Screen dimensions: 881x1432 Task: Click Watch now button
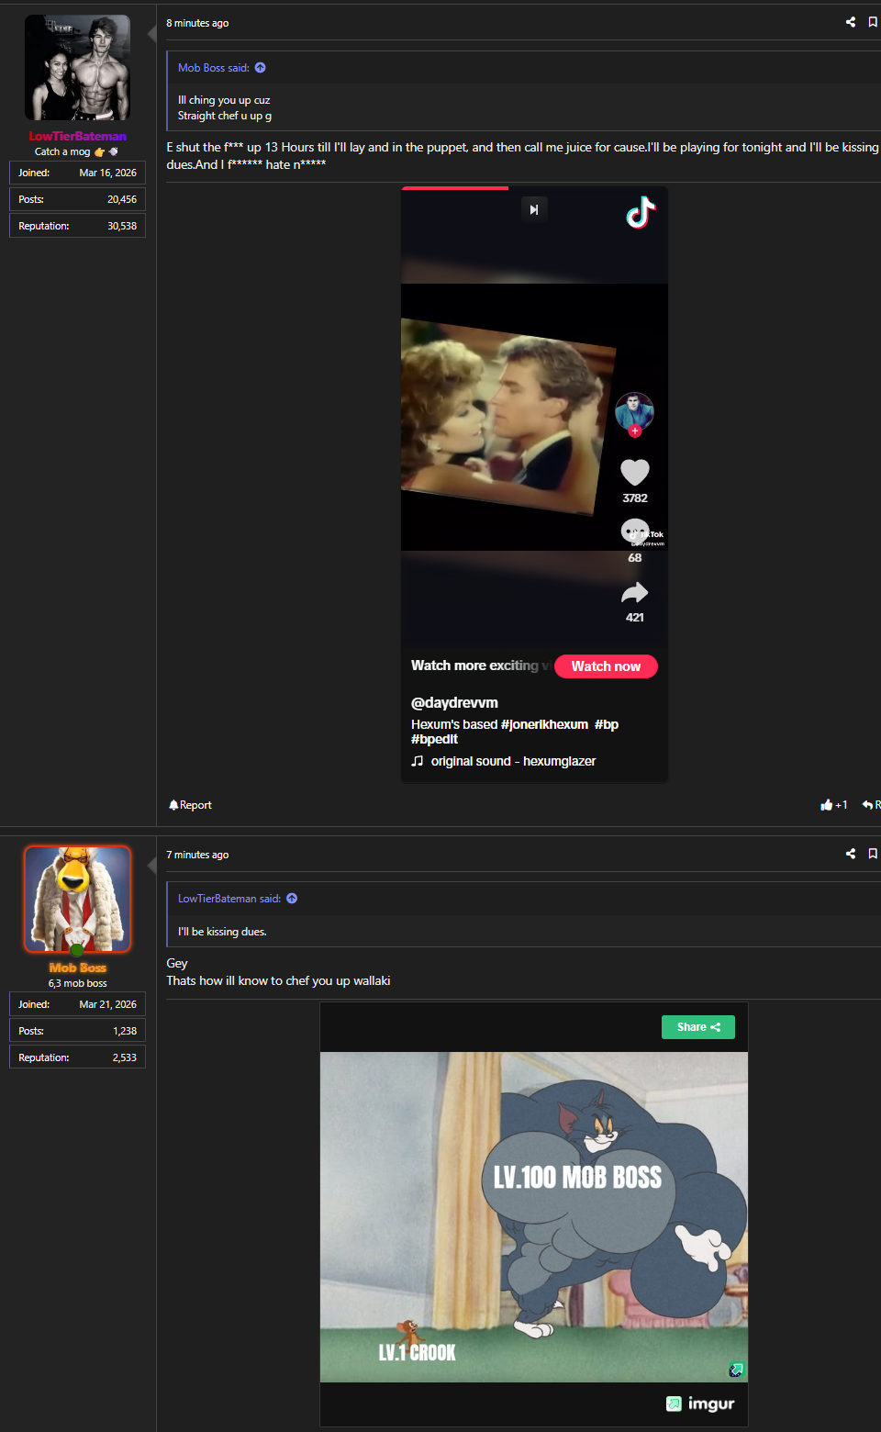(x=606, y=666)
